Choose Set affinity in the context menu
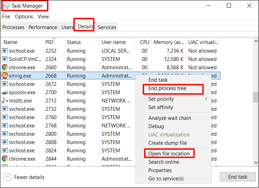Viewport: 259px width, 188px height. click(x=161, y=107)
